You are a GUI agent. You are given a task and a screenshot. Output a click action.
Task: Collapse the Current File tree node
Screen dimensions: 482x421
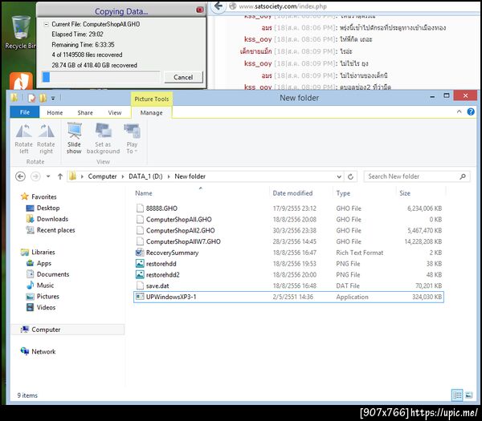(x=46, y=24)
